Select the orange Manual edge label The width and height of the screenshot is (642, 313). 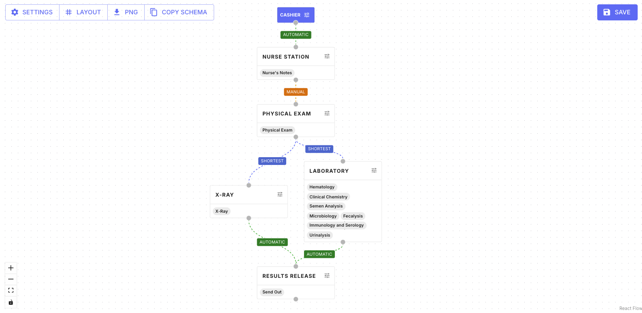point(296,92)
